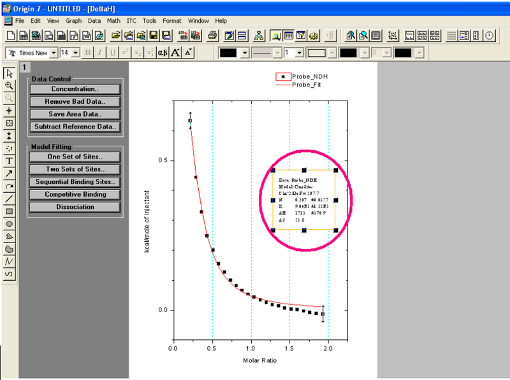Save the project with the floppy disk icon

click(x=154, y=36)
